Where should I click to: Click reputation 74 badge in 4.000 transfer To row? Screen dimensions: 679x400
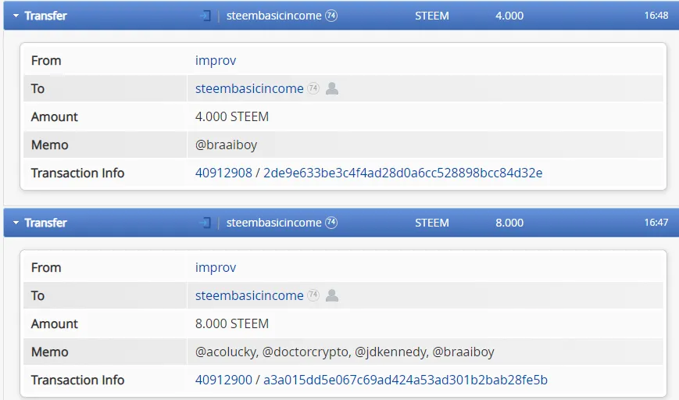(313, 88)
